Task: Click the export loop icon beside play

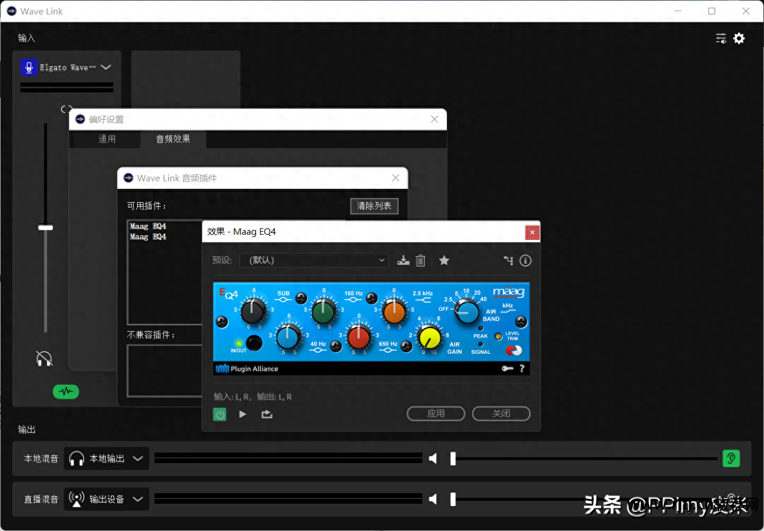Action: tap(267, 414)
